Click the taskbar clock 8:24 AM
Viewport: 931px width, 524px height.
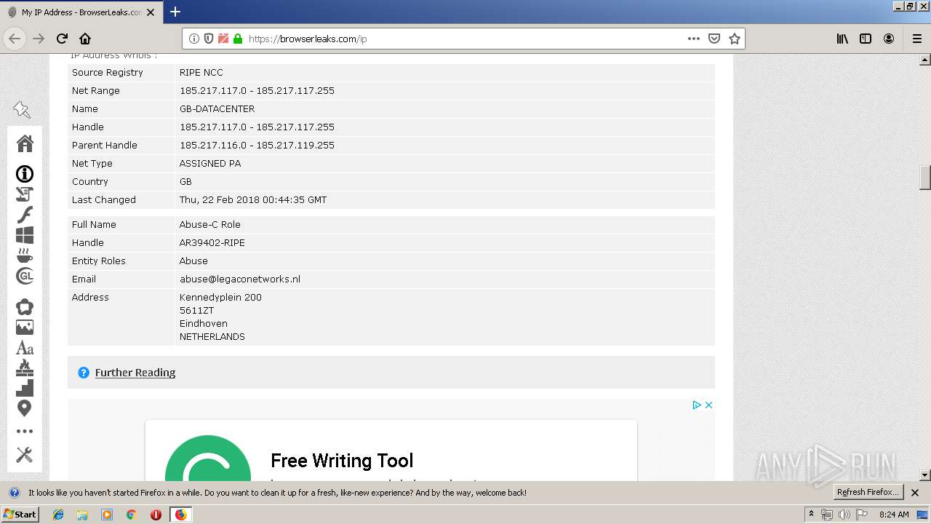(894, 515)
